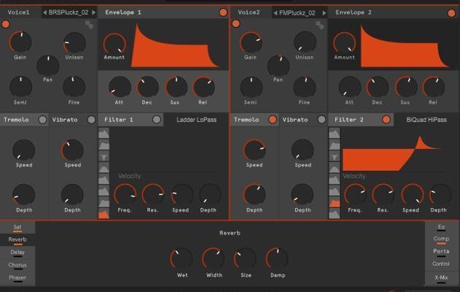The width and height of the screenshot is (460, 292).
Task: Open the Ladder LoPass filter type menu
Action: click(x=196, y=120)
